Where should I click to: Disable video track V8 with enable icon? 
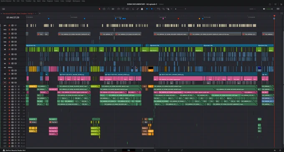click(15, 49)
